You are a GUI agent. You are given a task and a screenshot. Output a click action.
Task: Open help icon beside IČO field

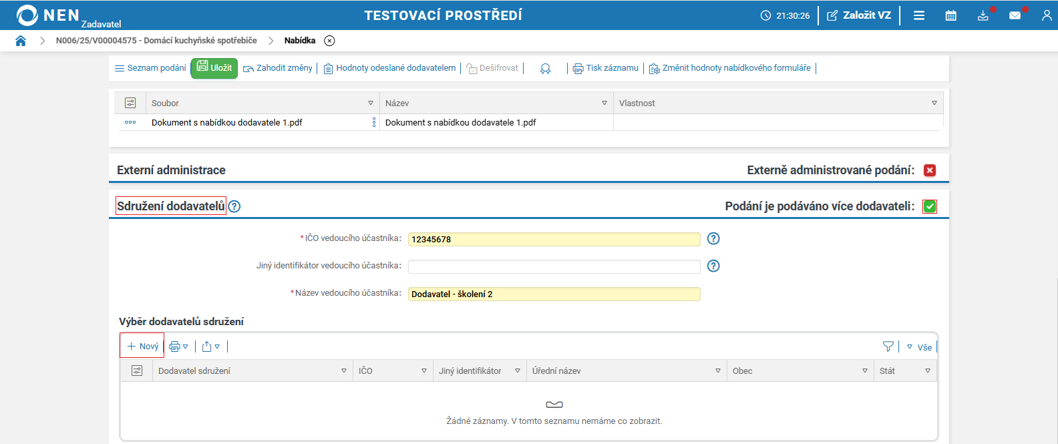(713, 238)
